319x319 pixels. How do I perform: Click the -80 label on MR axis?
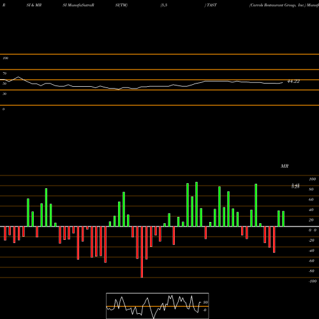pos(311,271)
